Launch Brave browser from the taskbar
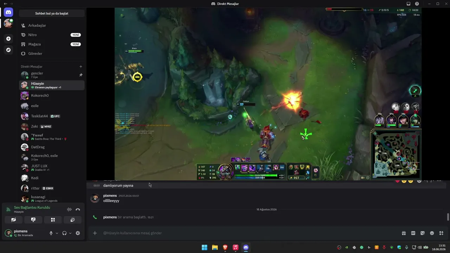The height and width of the screenshot is (253, 450). (x=225, y=247)
